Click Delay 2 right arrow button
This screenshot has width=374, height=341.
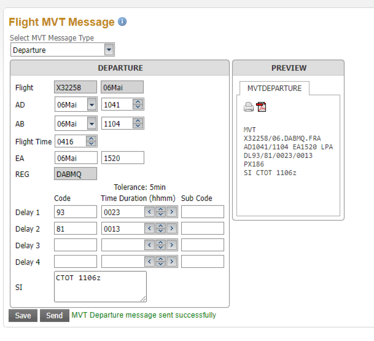[x=172, y=229]
